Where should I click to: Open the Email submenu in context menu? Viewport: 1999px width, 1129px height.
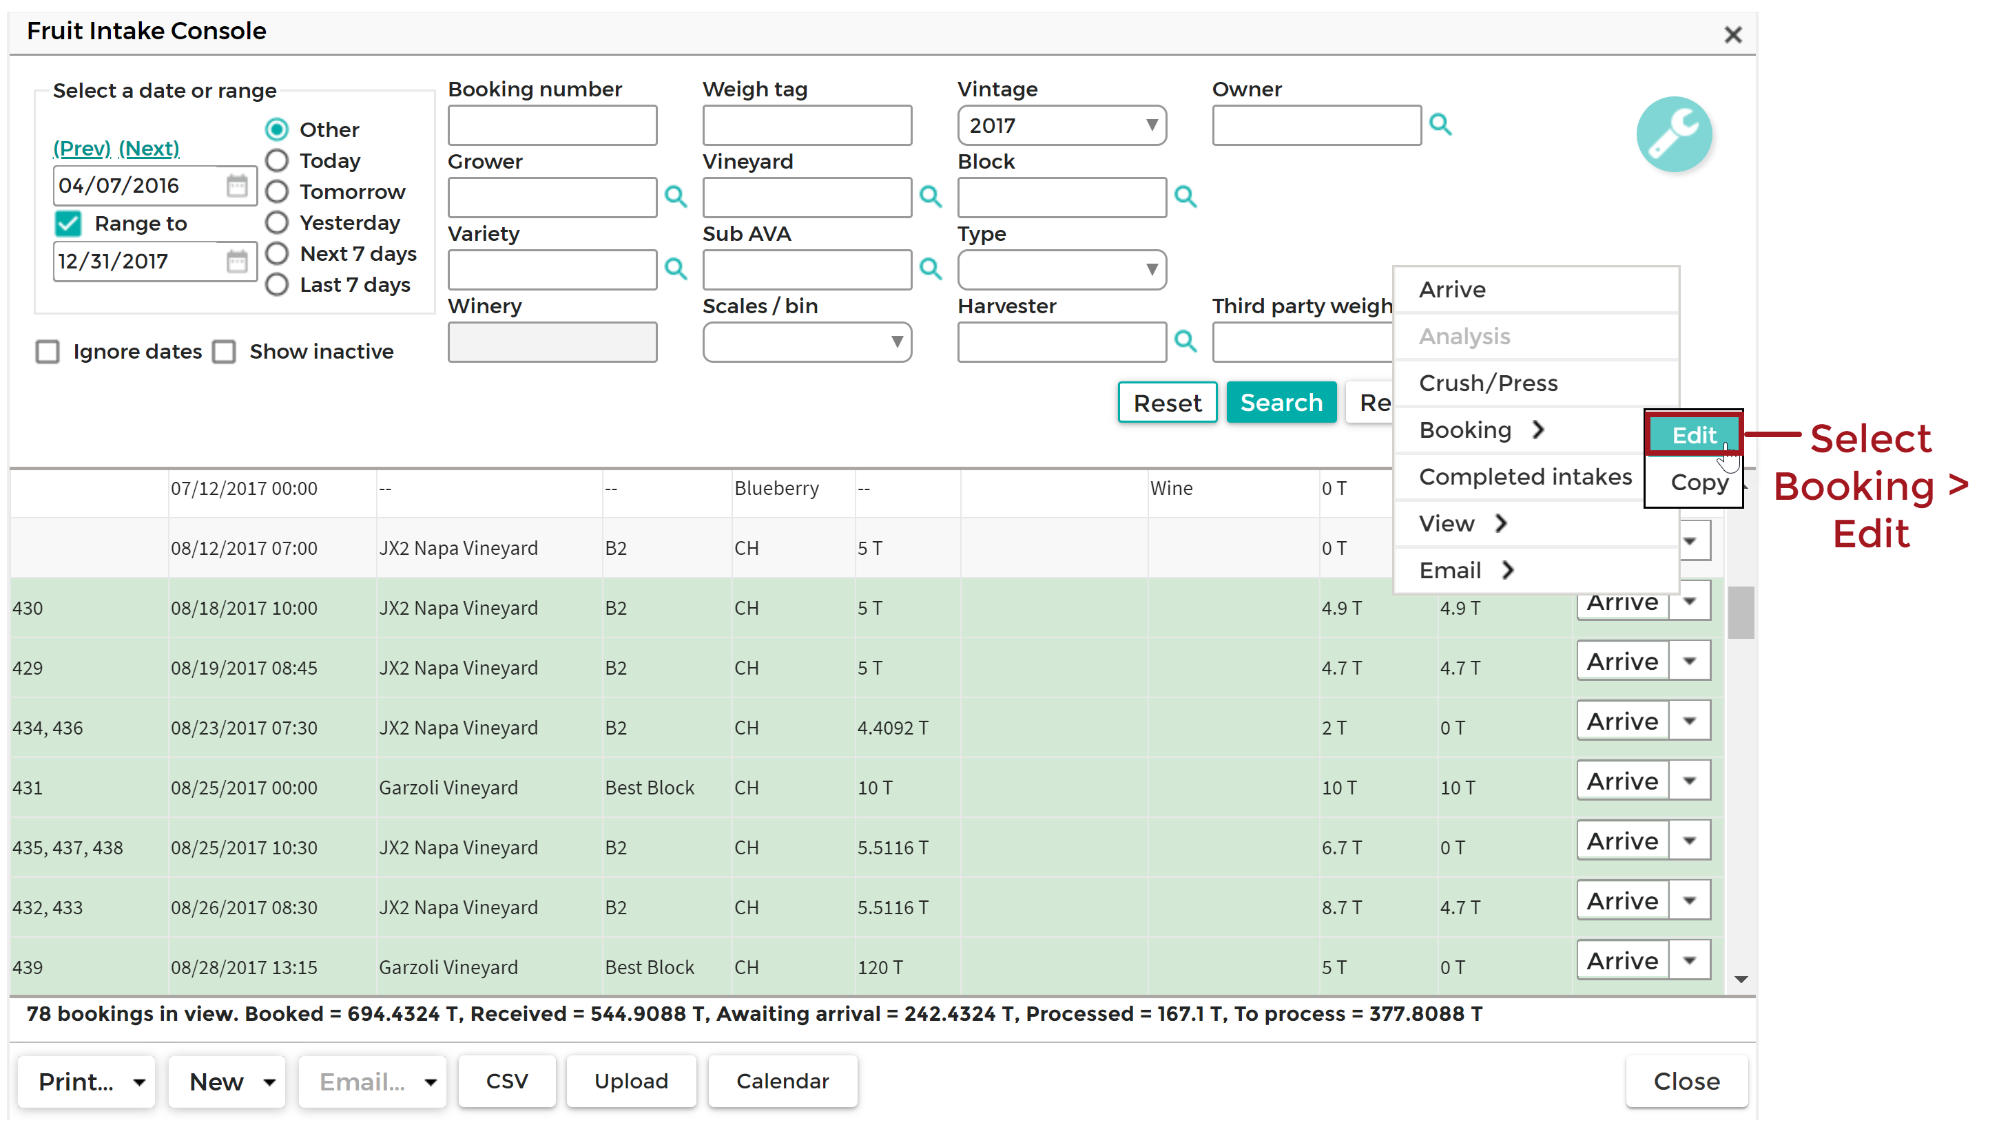coord(1537,570)
